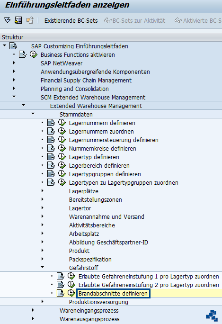Image resolution: width=222 pixels, height=324 pixels.
Task: Expand the SAP NetWeaver node
Action: pos(14,63)
